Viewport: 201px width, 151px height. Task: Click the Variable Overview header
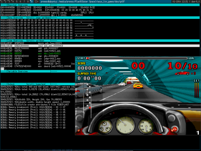[x=38, y=71]
